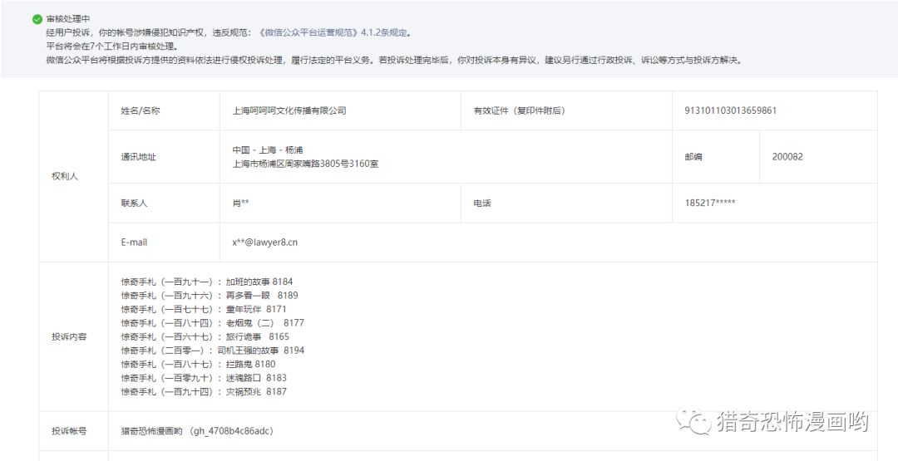898x461 pixels.
Task: Select the certificate number 913101103013659861
Action: 731,110
